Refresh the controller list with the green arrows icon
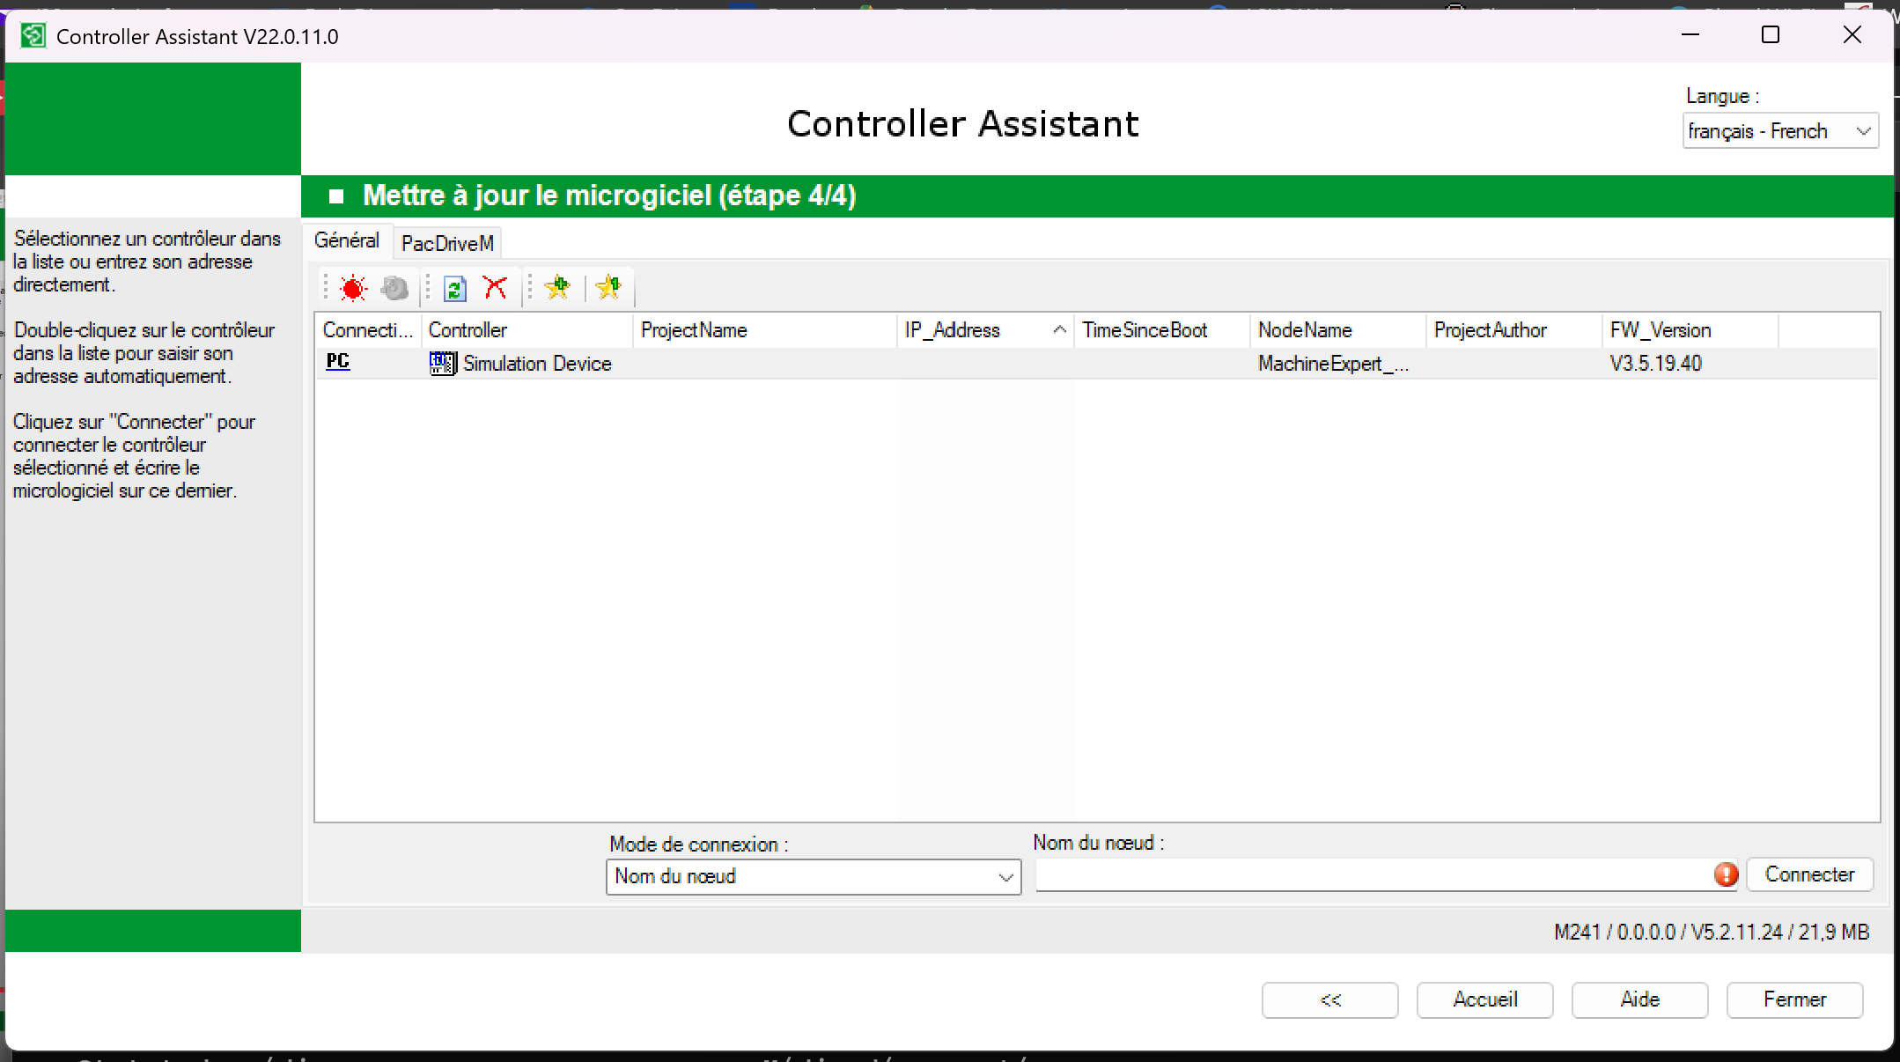The image size is (1900, 1062). 454,288
